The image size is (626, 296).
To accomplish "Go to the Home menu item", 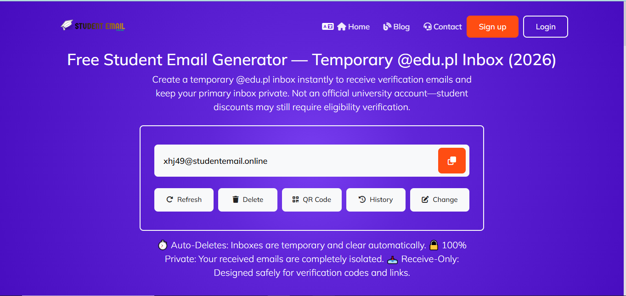I will point(359,27).
